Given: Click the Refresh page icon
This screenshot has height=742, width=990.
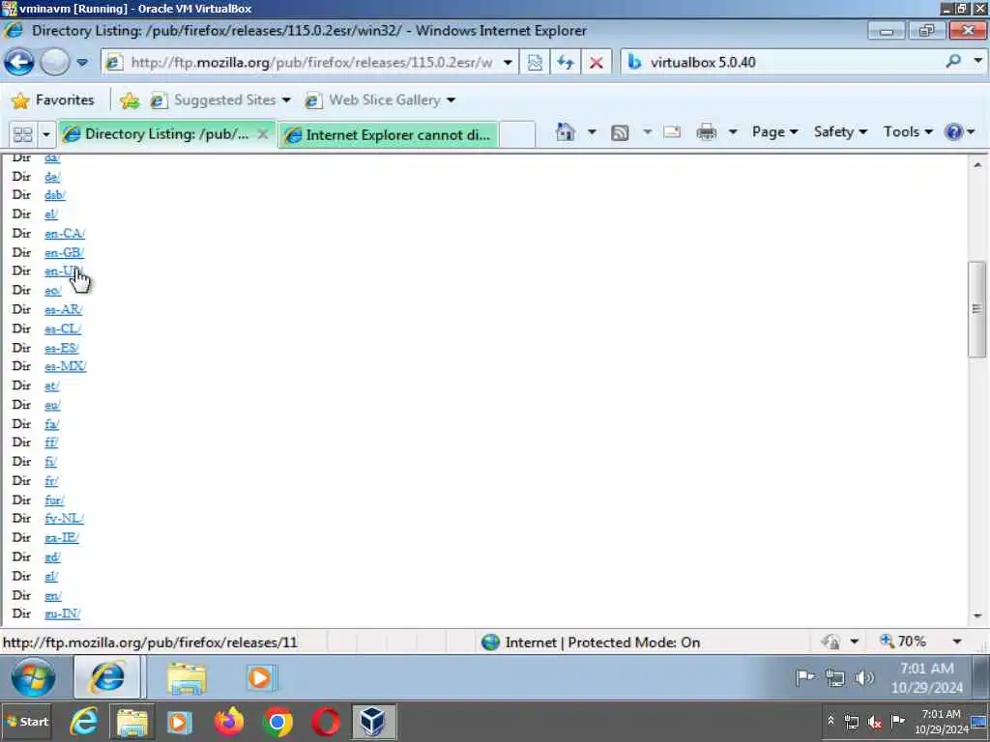Looking at the screenshot, I should 565,63.
